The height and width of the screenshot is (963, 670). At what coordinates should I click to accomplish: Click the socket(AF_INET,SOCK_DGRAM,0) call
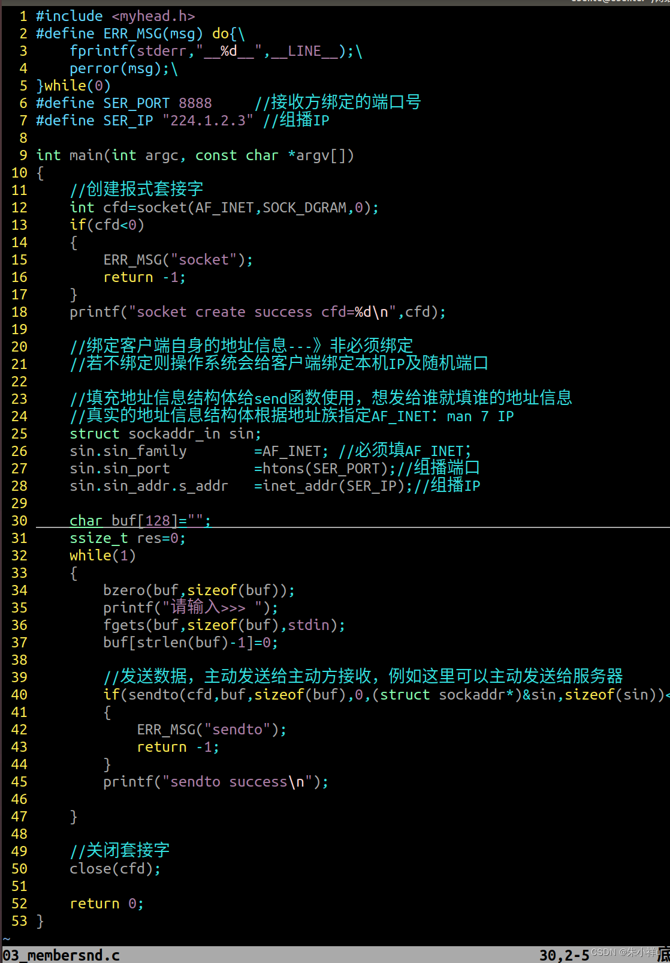(258, 208)
